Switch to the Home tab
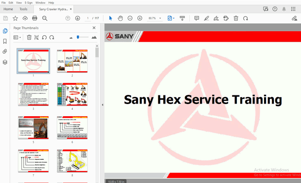Viewport: 301px width, 183px height. click(x=8, y=9)
